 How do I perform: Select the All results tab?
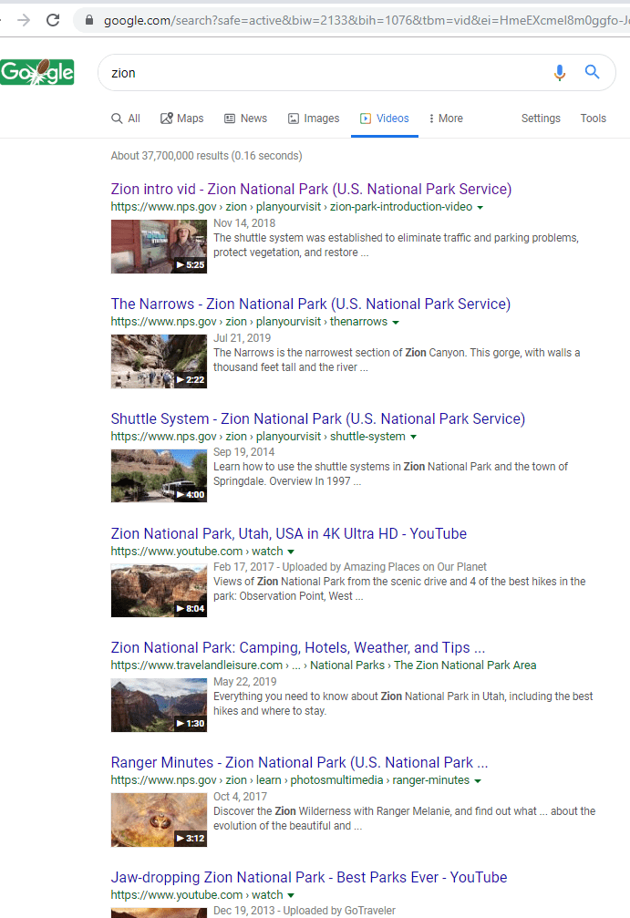pos(126,119)
